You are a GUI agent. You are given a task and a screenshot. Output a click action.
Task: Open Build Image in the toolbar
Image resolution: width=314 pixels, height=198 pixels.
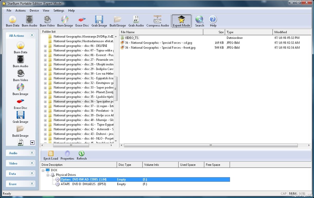118,21
